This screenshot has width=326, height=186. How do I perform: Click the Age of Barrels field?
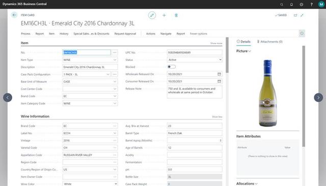(x=195, y=148)
